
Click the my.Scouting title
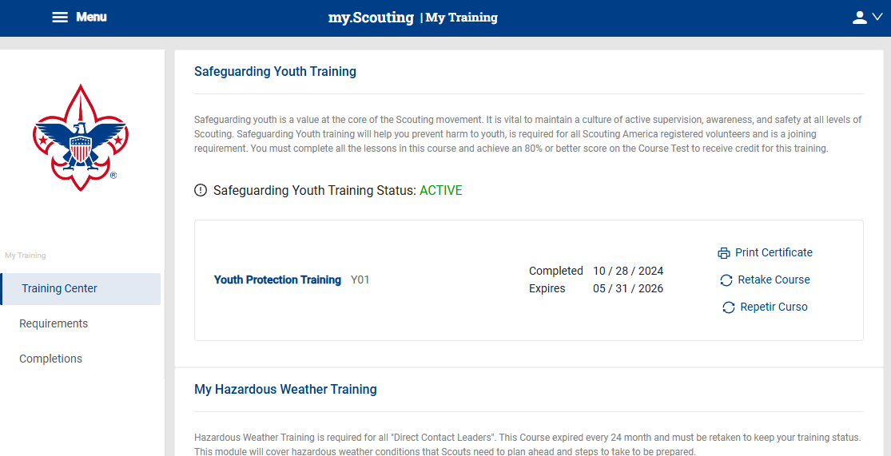pos(371,18)
